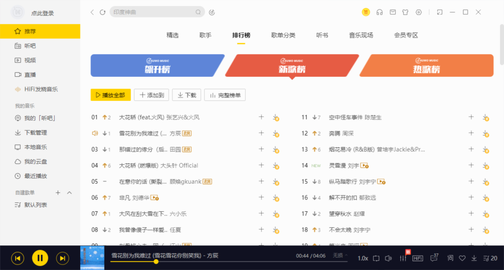Click the magnifier icon in search box
Image resolution: width=504 pixels, height=270 pixels.
pyautogui.click(x=198, y=12)
